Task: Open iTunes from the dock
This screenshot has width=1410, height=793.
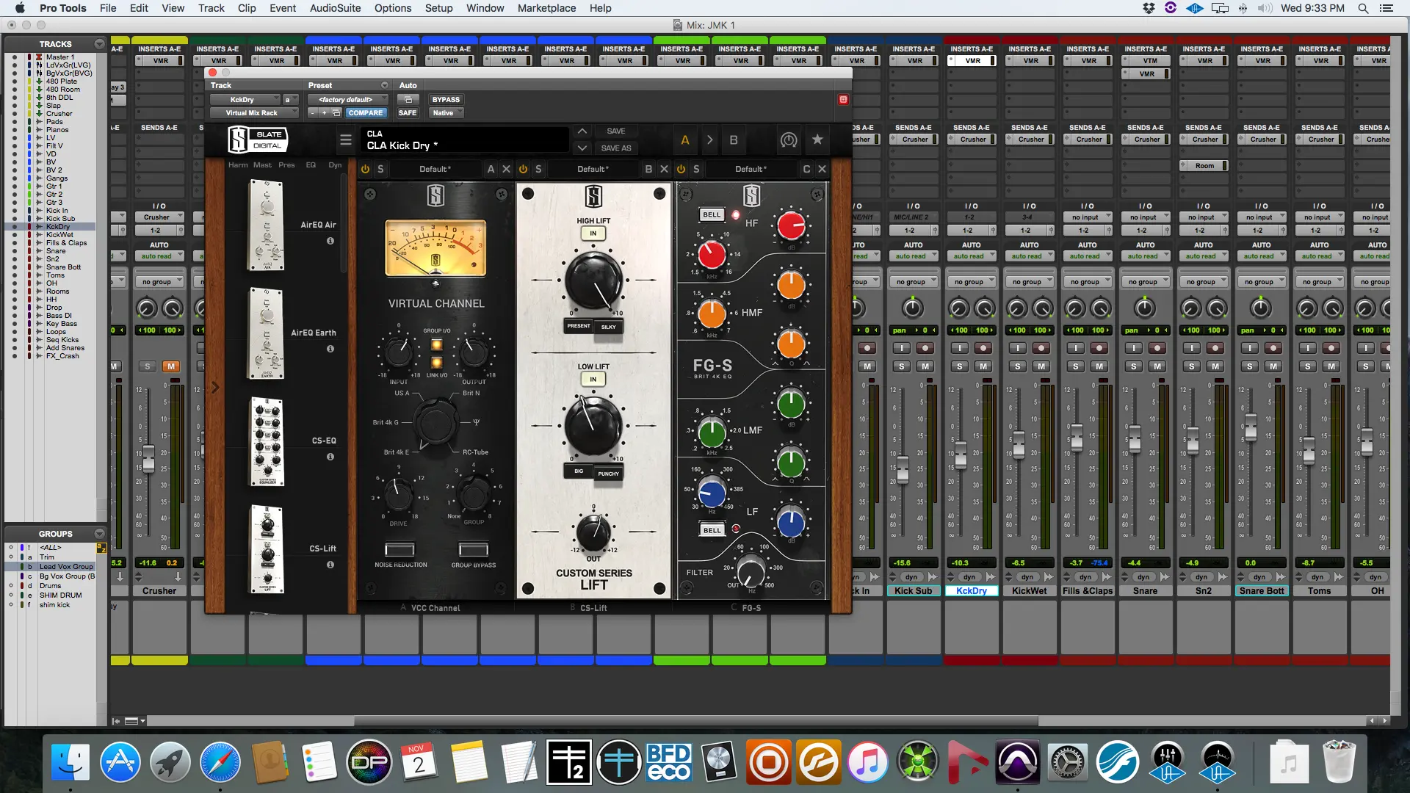Action: [867, 762]
